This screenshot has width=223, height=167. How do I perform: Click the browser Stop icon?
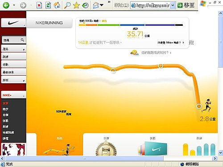tap(39, 5)
